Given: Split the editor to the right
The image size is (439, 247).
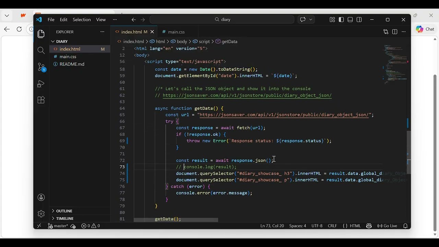Looking at the screenshot, I should click(x=395, y=32).
